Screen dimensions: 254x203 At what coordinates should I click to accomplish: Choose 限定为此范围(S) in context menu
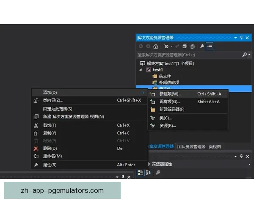point(89,109)
